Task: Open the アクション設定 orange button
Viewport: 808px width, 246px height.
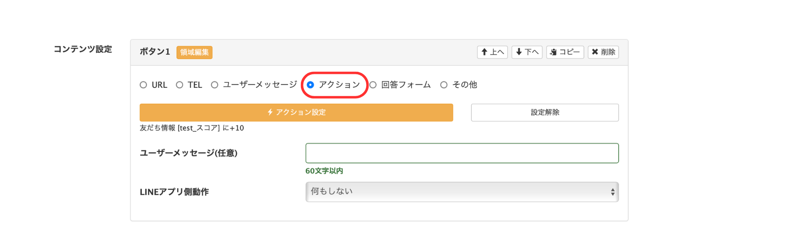Action: (296, 113)
